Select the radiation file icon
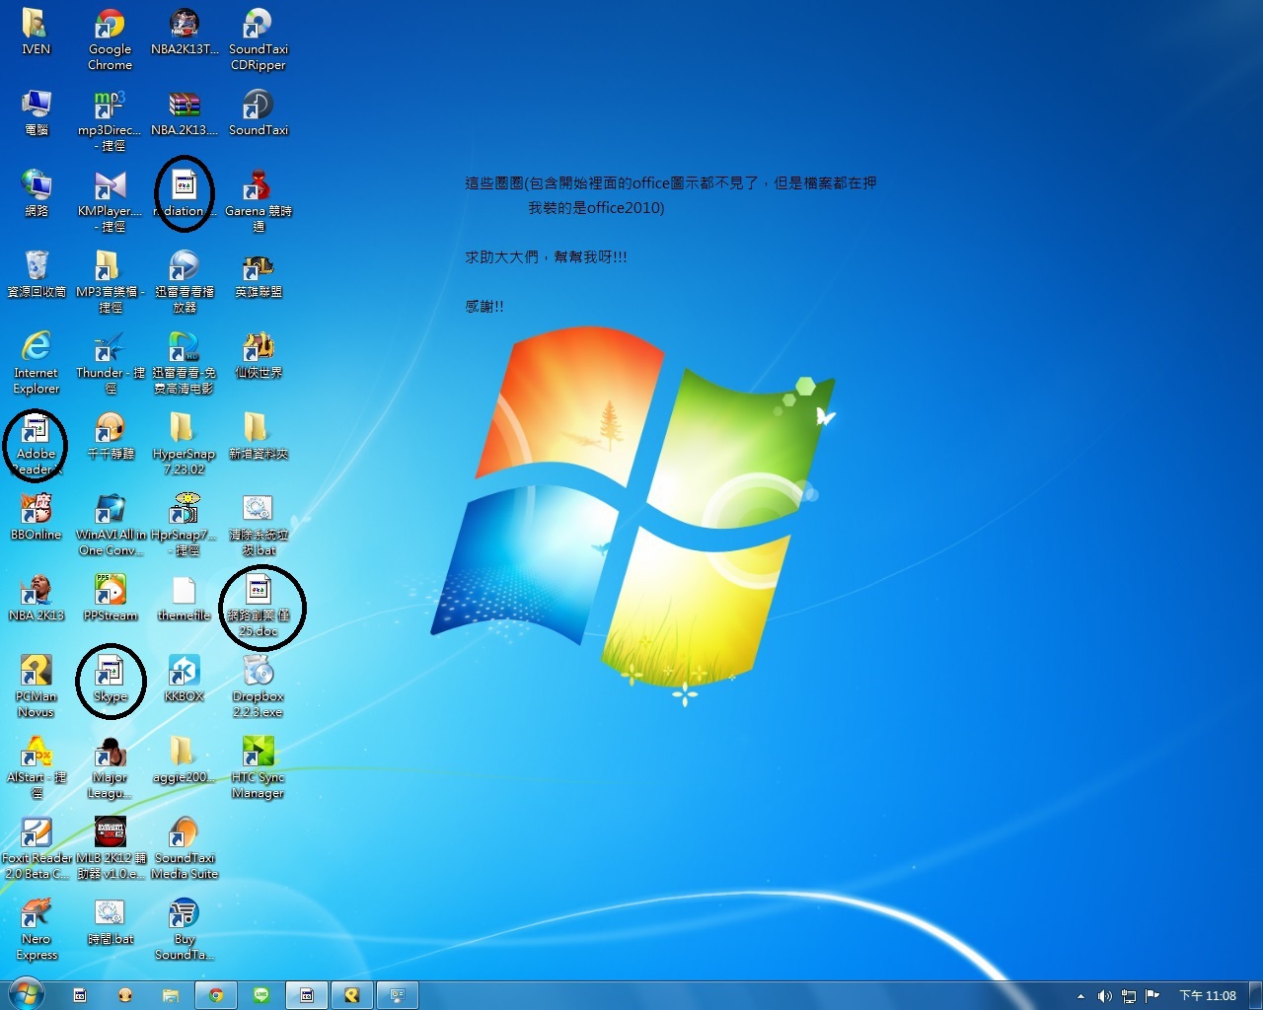This screenshot has height=1010, width=1263. 184,194
